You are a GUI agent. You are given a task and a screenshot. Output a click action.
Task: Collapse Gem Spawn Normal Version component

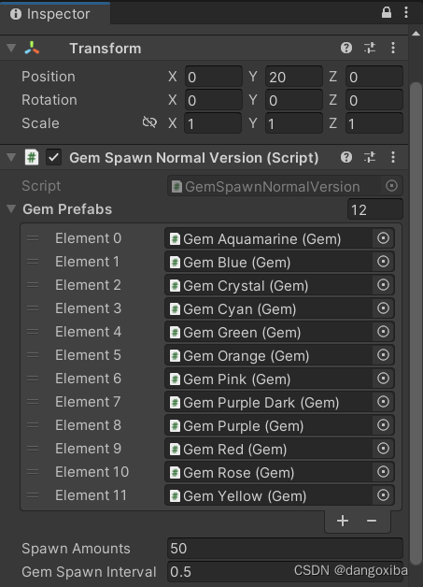coord(11,157)
